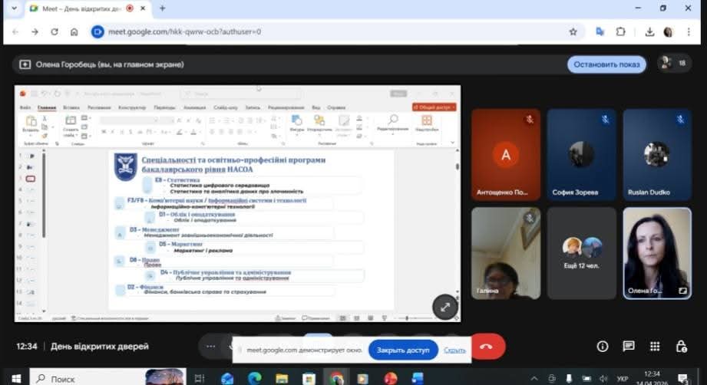Bookmark this page with star icon
Screen dimensions: 707x385
(573, 31)
